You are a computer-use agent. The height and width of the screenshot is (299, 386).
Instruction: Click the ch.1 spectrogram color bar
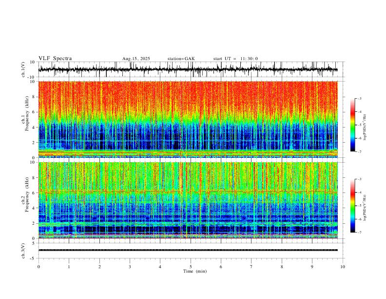(x=353, y=125)
